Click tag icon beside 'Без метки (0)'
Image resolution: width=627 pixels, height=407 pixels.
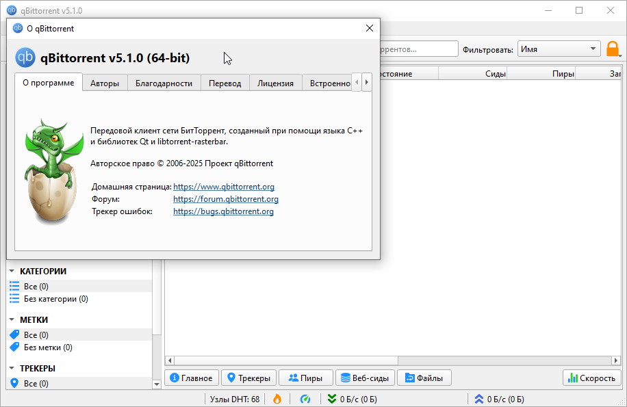click(x=14, y=347)
